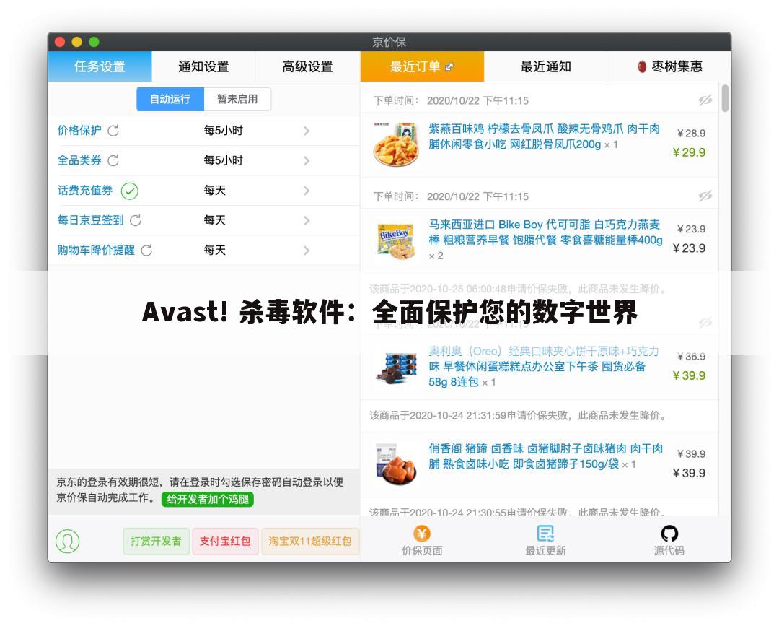
Task: Switch to 高级设置 tab
Action: [x=307, y=66]
